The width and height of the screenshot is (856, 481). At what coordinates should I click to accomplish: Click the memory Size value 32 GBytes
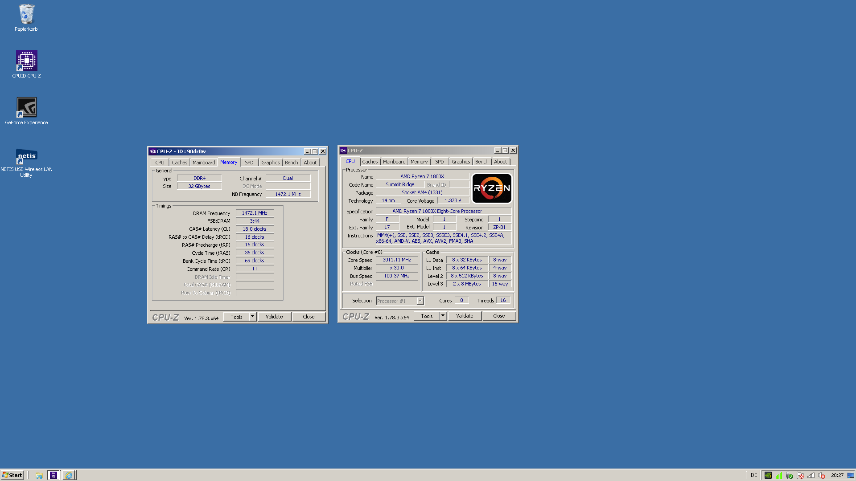[x=199, y=186]
